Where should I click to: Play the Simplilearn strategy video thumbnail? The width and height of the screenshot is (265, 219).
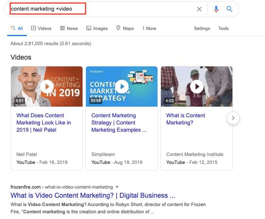pyautogui.click(x=122, y=87)
